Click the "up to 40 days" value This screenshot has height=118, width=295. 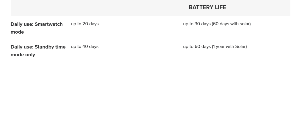[85, 47]
